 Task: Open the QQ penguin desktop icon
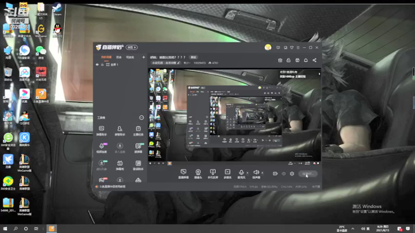57,31
